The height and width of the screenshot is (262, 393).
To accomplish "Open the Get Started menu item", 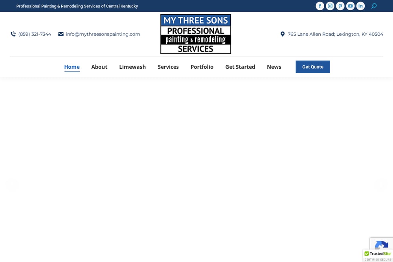I will pyautogui.click(x=240, y=67).
